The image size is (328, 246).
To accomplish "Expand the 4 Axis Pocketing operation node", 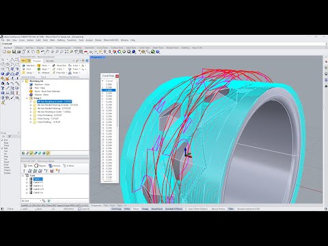I will (31, 115).
